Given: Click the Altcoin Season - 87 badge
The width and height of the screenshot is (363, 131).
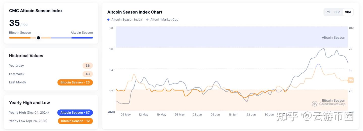Looking at the screenshot, I should click(x=75, y=113).
